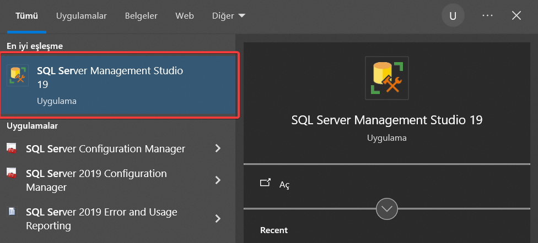Click SQL Server 2019 Configuration Manager icon
The width and height of the screenshot is (538, 243).
(12, 173)
